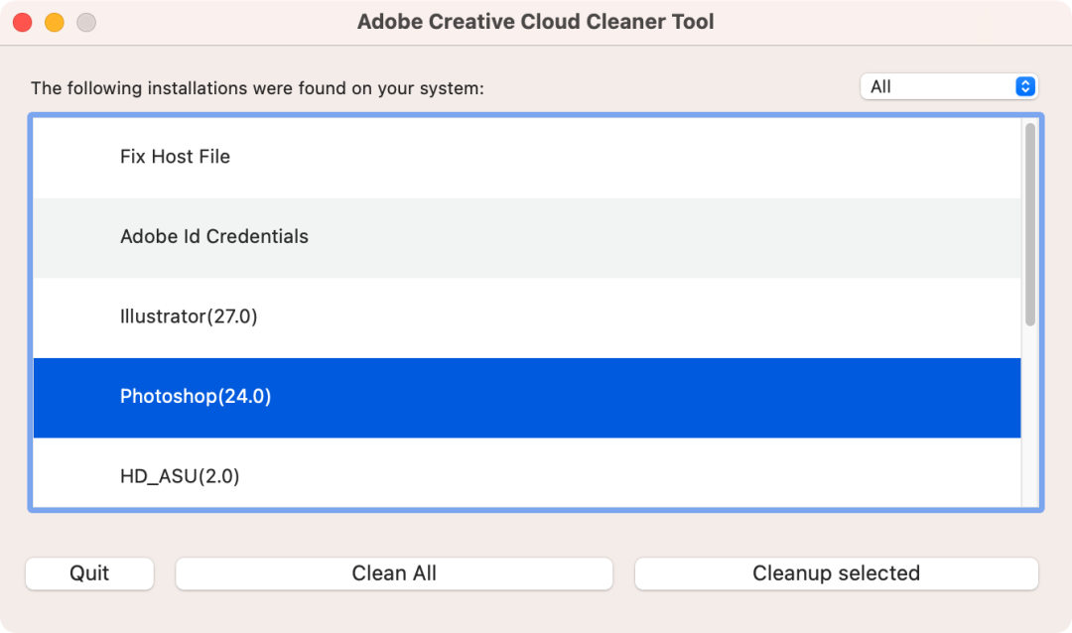Click the scrollbar track below the thumb
1072x633 pixels.
coord(1029,417)
